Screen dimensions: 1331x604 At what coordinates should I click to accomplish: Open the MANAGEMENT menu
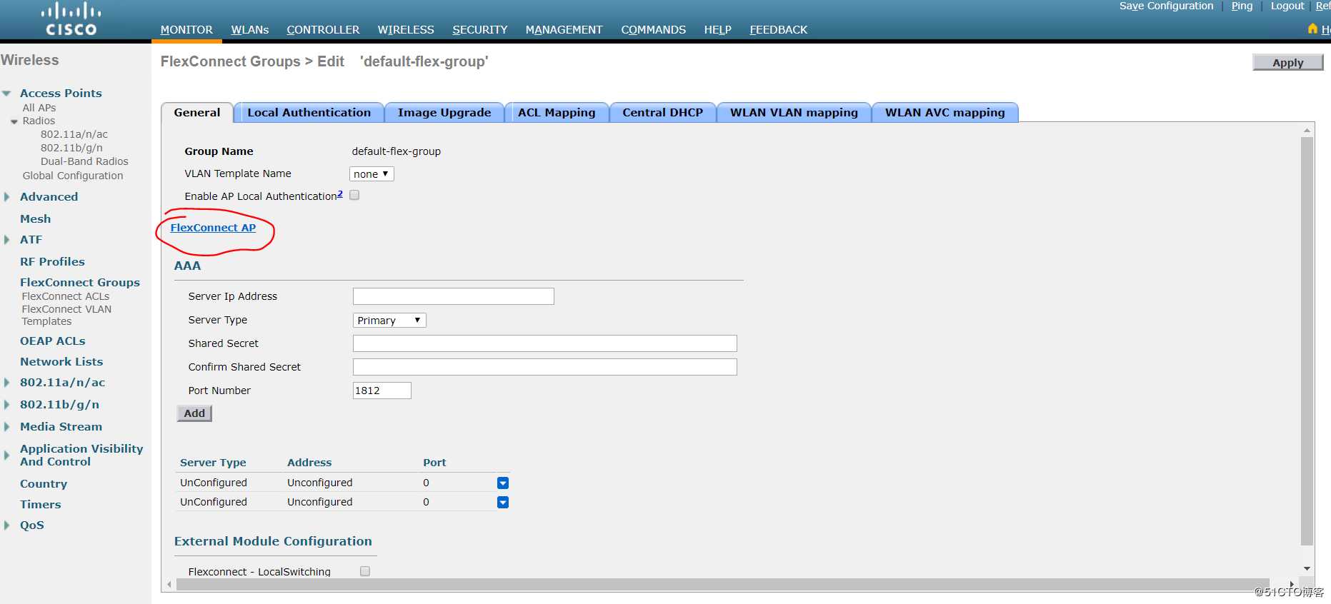point(564,30)
